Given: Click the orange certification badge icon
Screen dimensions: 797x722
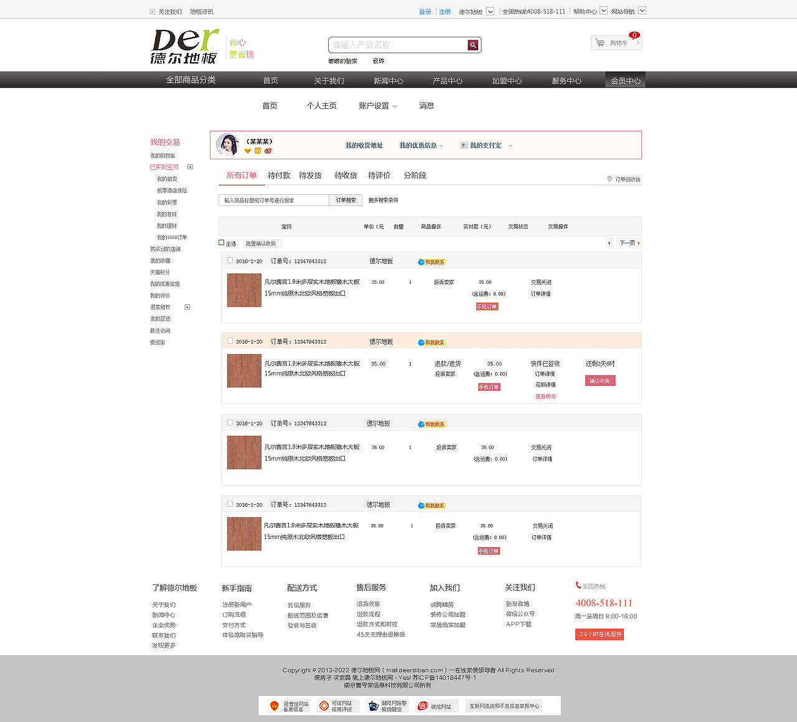Looking at the screenshot, I should pyautogui.click(x=258, y=151).
